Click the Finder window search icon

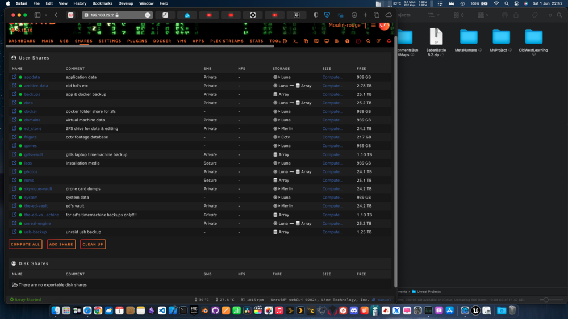coord(559,15)
